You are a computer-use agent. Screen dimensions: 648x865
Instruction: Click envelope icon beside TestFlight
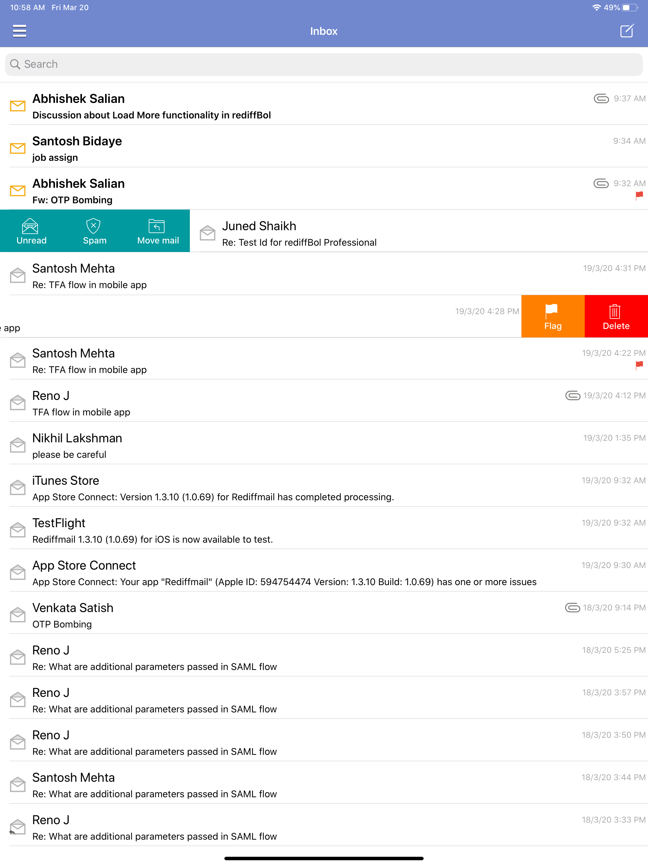(x=18, y=529)
